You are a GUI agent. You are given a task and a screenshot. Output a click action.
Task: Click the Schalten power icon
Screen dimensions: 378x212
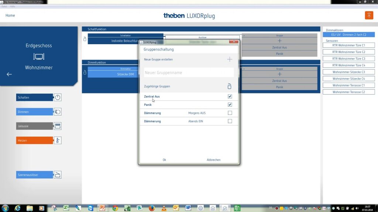click(x=57, y=97)
